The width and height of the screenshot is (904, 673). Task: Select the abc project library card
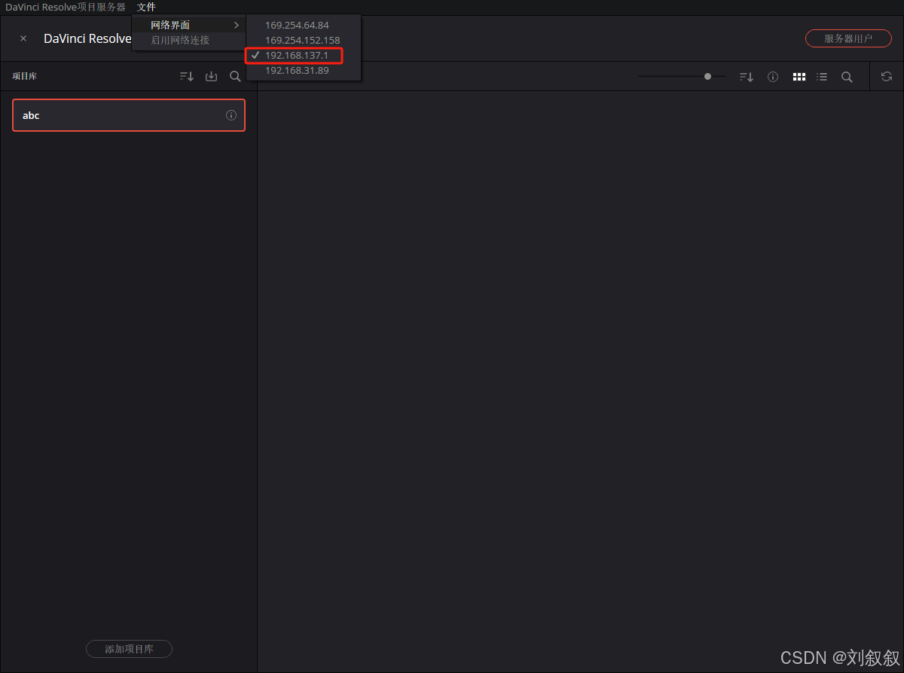tap(113, 114)
